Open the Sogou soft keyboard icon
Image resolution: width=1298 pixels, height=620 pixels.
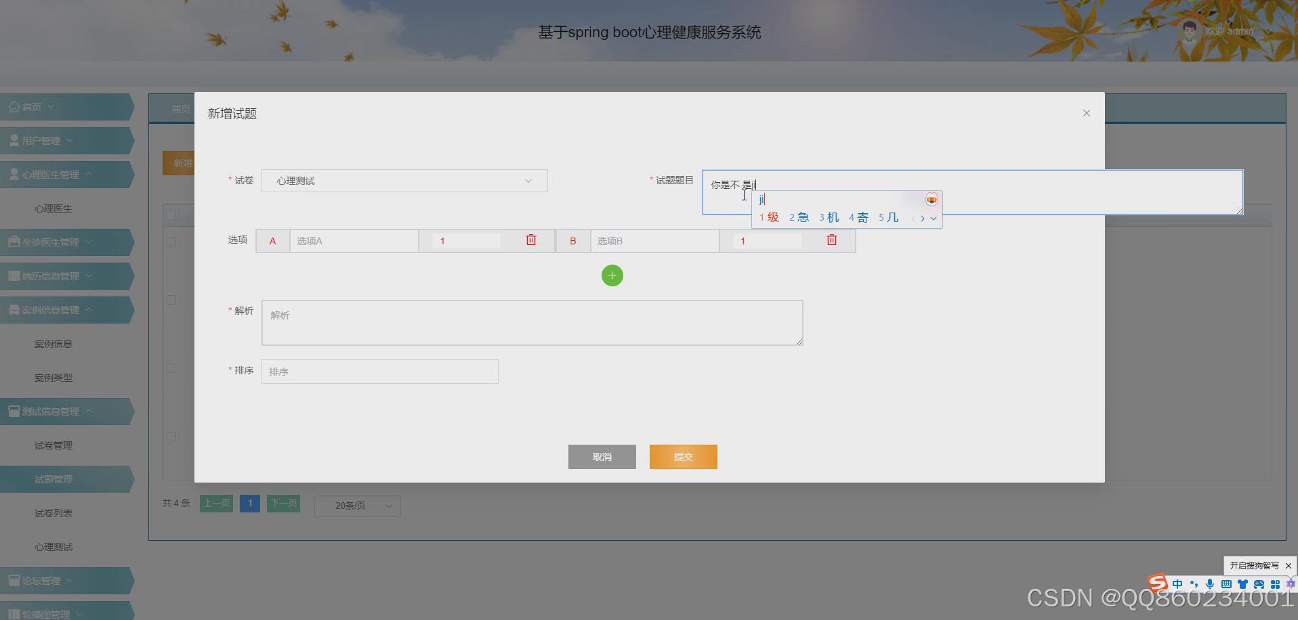tap(1228, 583)
